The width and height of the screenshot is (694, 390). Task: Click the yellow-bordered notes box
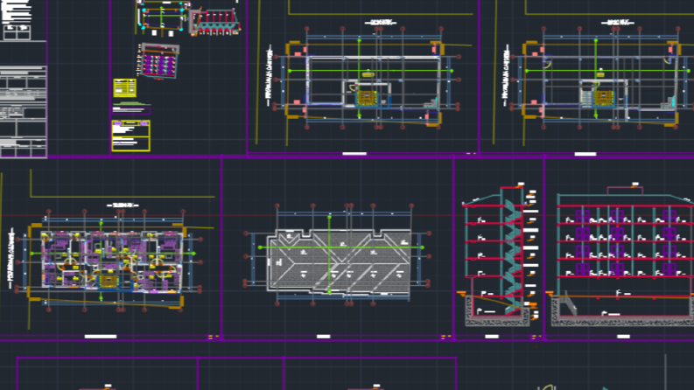[131, 136]
